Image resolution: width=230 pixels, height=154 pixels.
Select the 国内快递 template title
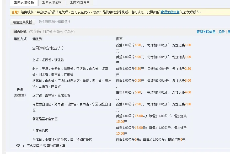coord(20,32)
